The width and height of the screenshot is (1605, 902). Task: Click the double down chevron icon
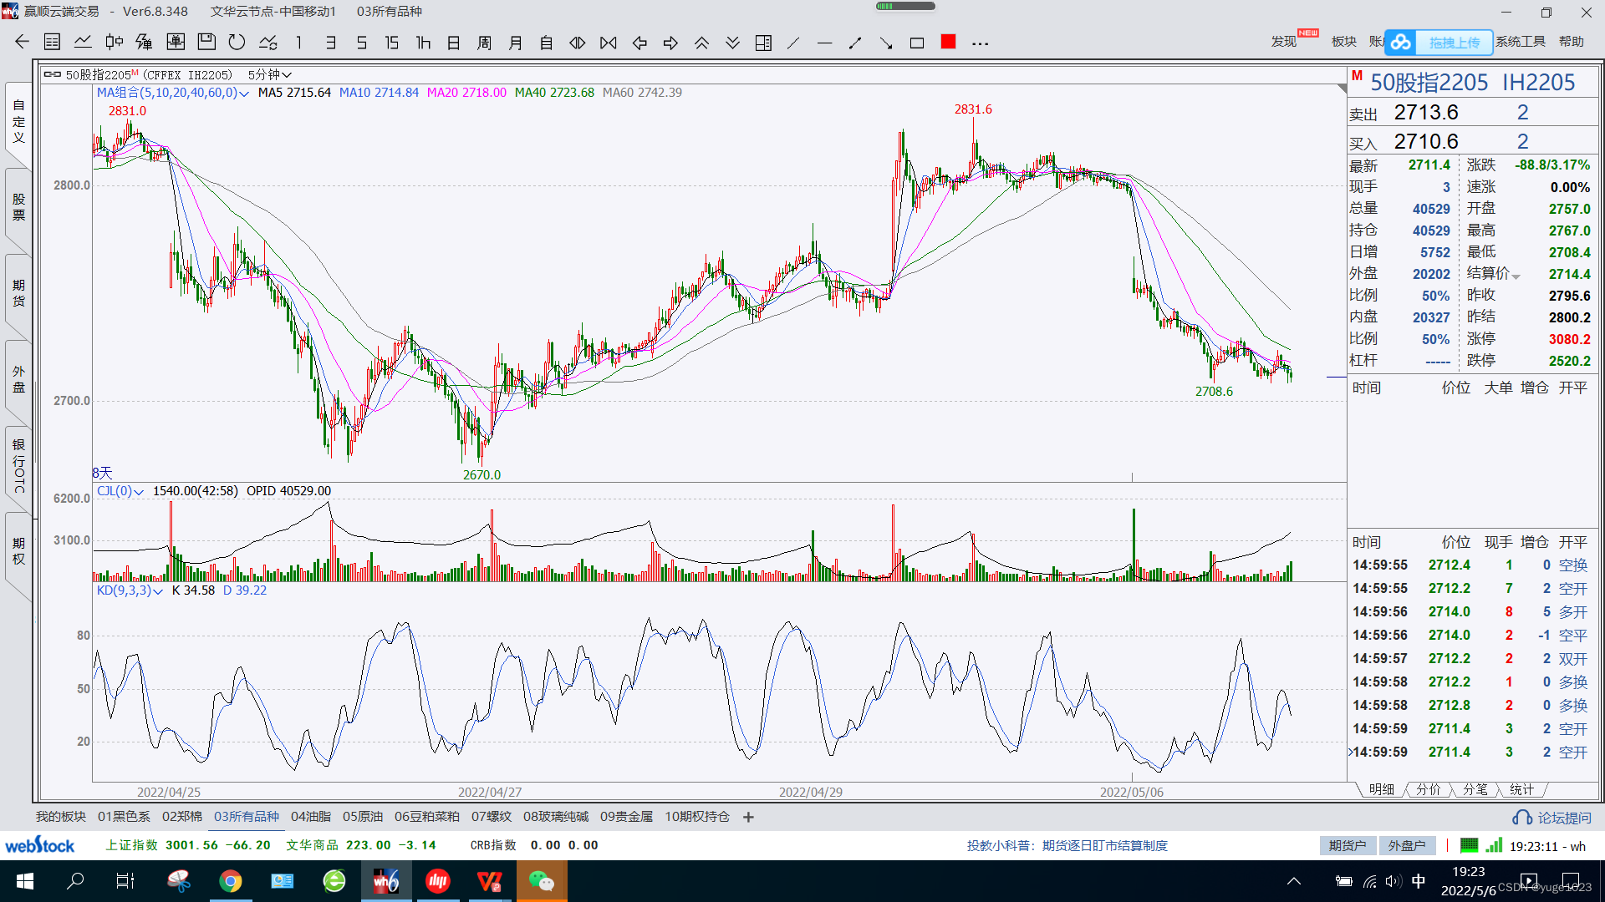732,43
